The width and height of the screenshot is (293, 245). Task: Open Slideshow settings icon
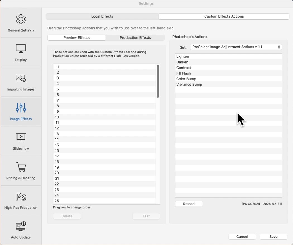point(21,138)
